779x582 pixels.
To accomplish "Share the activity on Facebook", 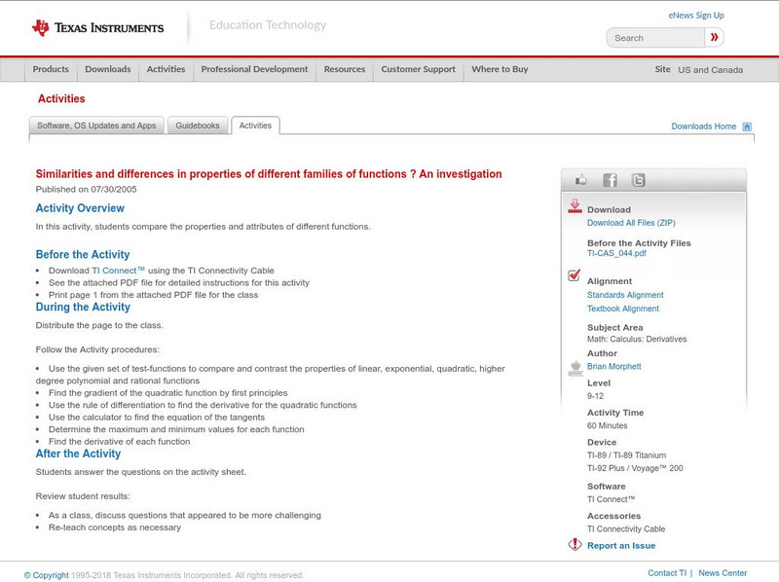I will click(x=609, y=179).
